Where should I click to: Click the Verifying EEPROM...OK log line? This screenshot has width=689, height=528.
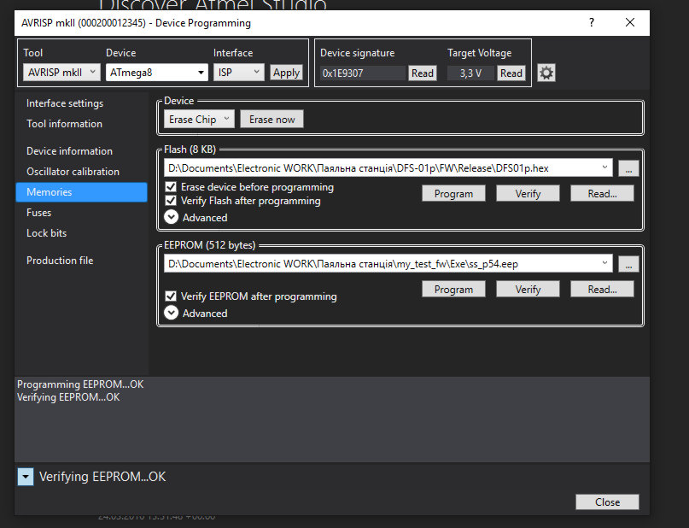[68, 397]
